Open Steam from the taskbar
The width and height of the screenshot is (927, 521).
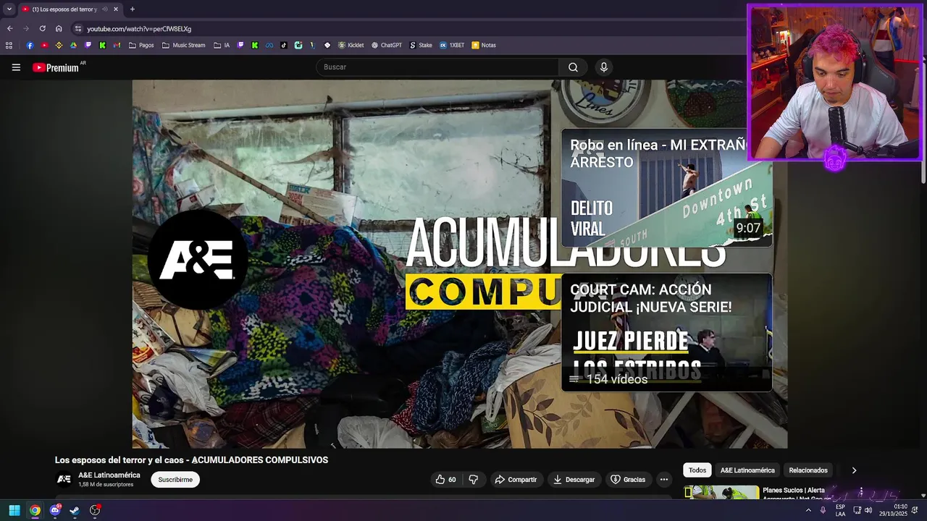(x=75, y=510)
